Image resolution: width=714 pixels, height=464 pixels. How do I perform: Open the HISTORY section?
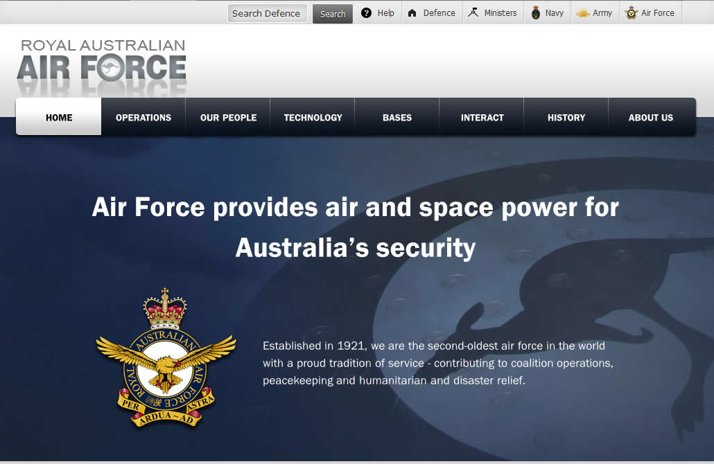click(x=566, y=117)
